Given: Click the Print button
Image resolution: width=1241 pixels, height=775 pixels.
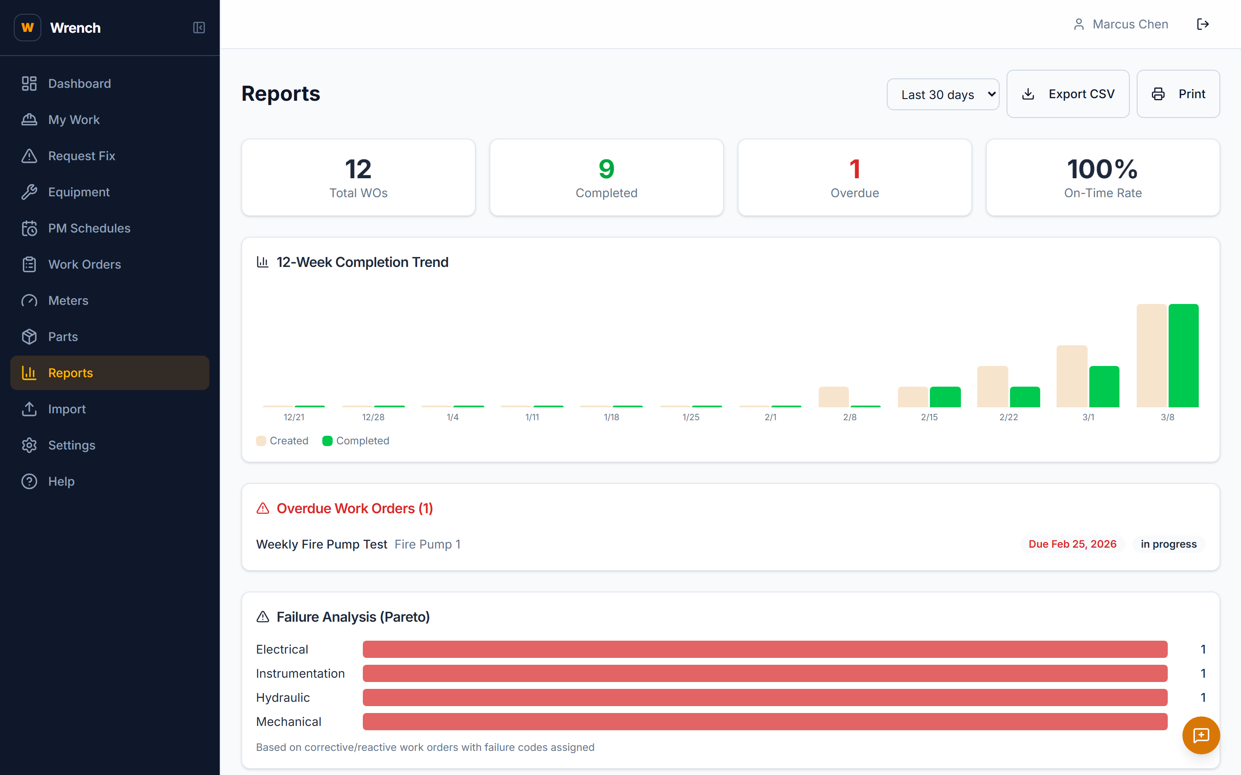Looking at the screenshot, I should tap(1178, 94).
